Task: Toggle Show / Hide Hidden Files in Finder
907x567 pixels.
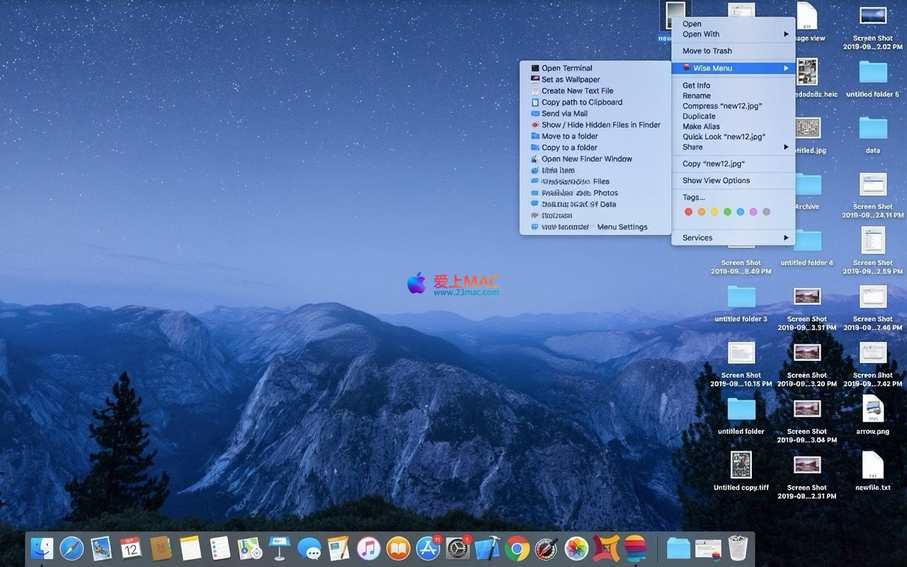Action: click(600, 125)
